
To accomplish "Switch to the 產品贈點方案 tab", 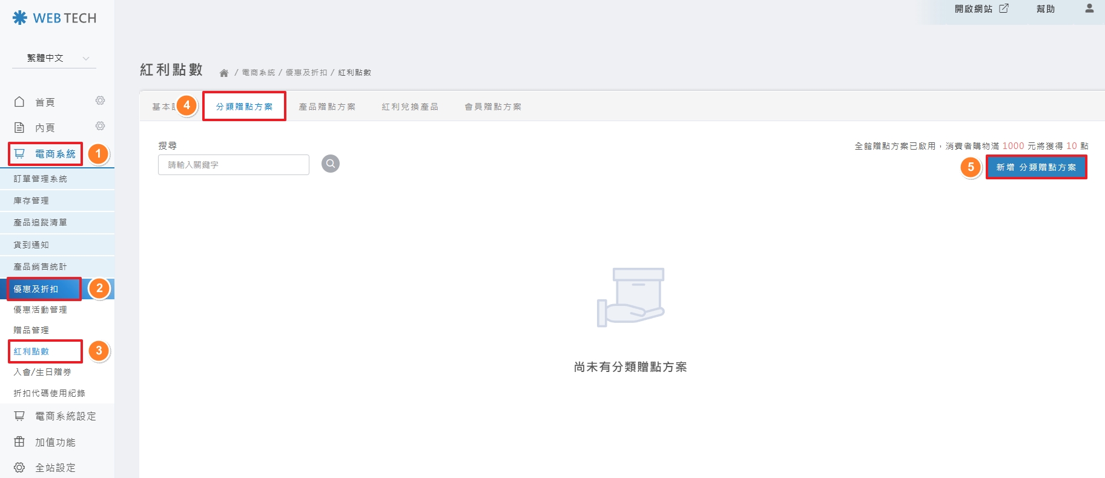I will [327, 107].
